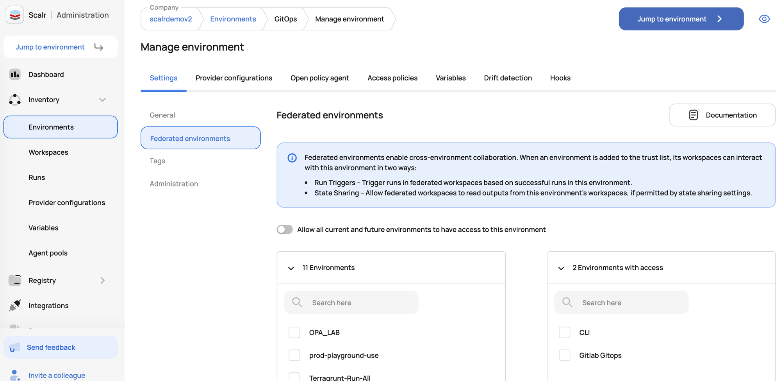Screen dimensions: 781x381
Task: Switch to Provider configurations tab
Action: (x=234, y=78)
